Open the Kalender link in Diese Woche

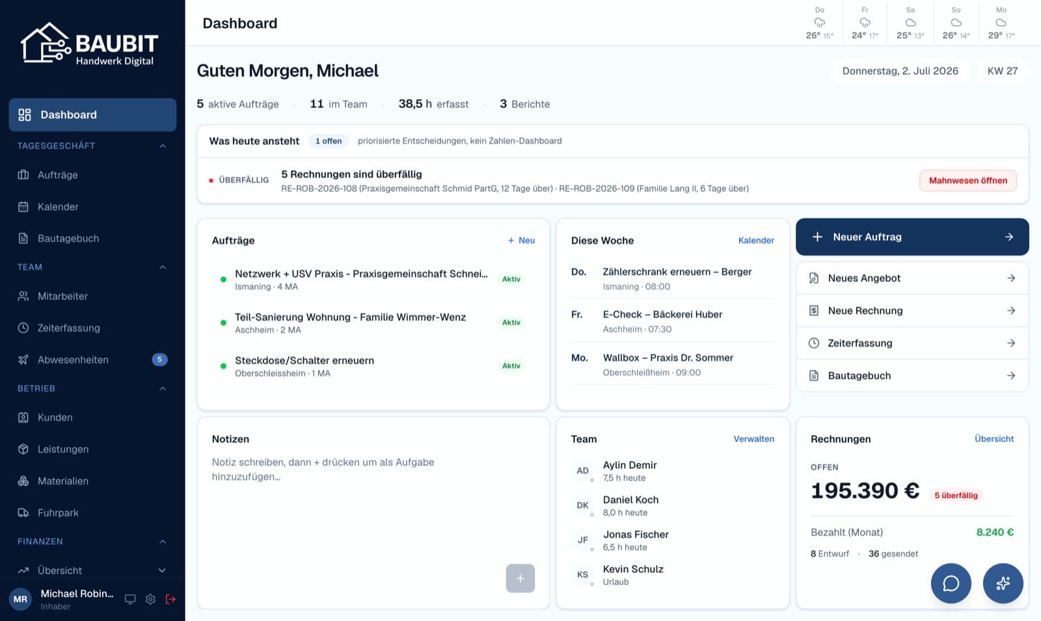pyautogui.click(x=756, y=240)
